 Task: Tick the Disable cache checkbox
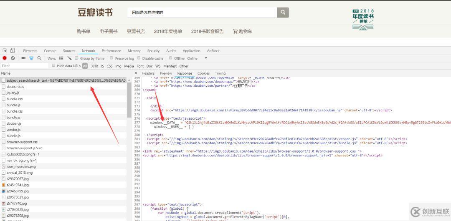click(x=139, y=58)
